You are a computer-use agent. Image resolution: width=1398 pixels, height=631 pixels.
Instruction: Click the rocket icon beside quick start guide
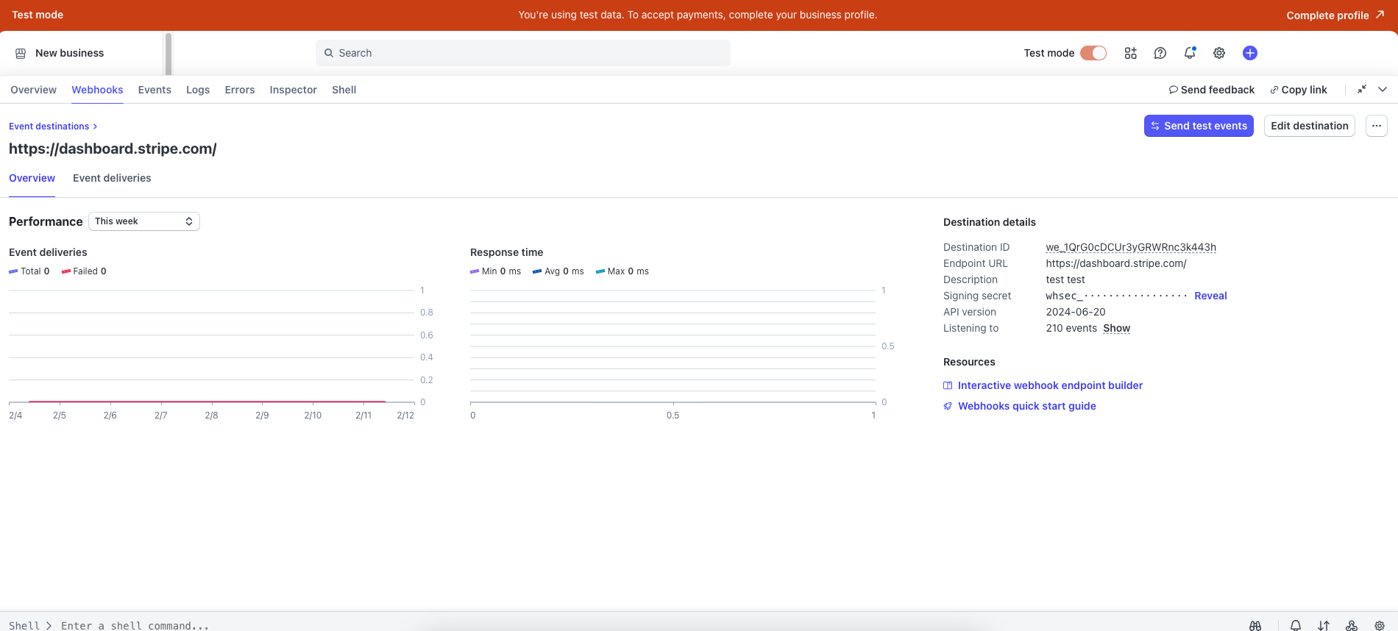[x=948, y=406]
